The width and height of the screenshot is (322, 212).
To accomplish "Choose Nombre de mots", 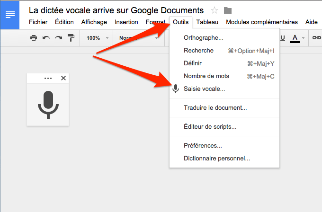I will 224,76.
